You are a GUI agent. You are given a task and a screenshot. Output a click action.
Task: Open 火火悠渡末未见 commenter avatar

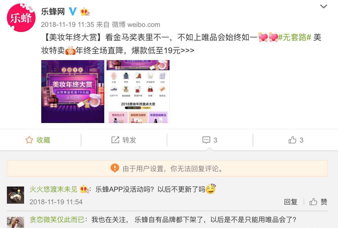pos(15,195)
